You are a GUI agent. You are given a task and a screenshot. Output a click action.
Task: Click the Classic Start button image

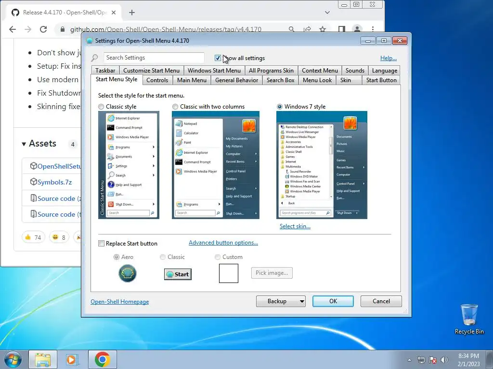(x=178, y=274)
